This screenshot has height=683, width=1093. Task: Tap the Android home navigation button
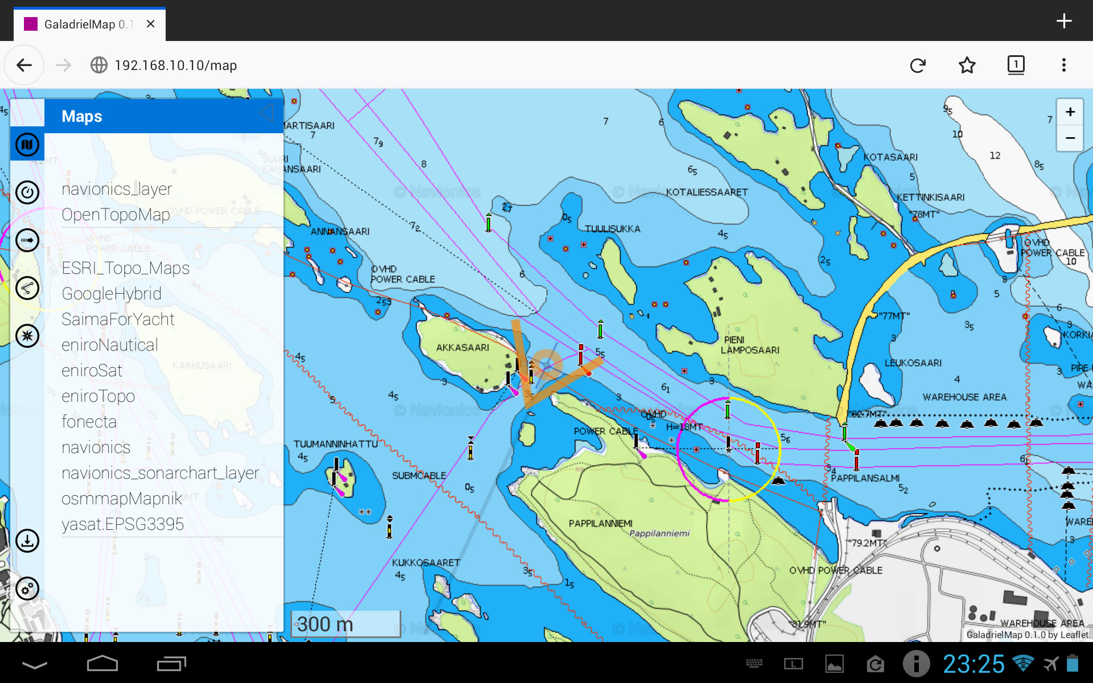click(x=102, y=664)
